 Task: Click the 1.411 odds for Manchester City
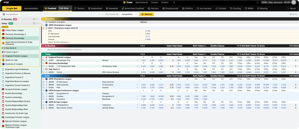143,60
